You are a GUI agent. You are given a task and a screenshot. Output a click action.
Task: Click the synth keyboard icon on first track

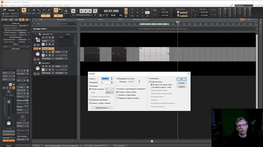[38, 40]
